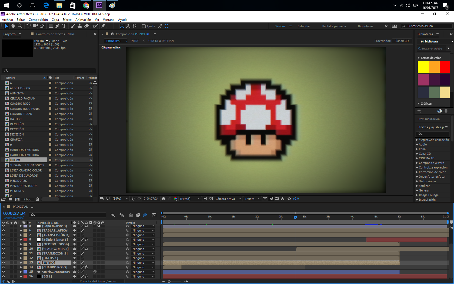Collapse the Temas de color section
454x284 pixels.
tap(419, 58)
